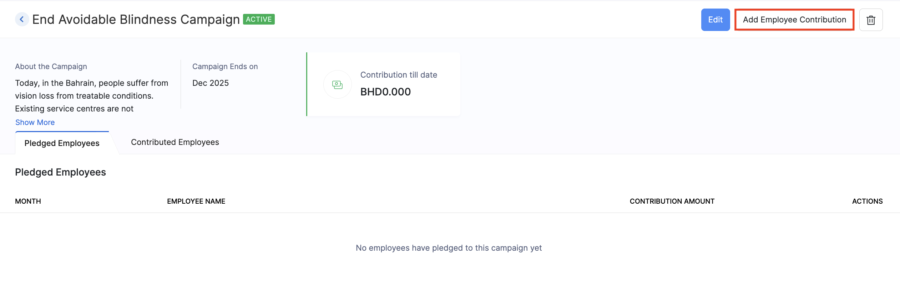Image resolution: width=900 pixels, height=287 pixels.
Task: Click Add Employee Contribution button
Action: coord(794,20)
